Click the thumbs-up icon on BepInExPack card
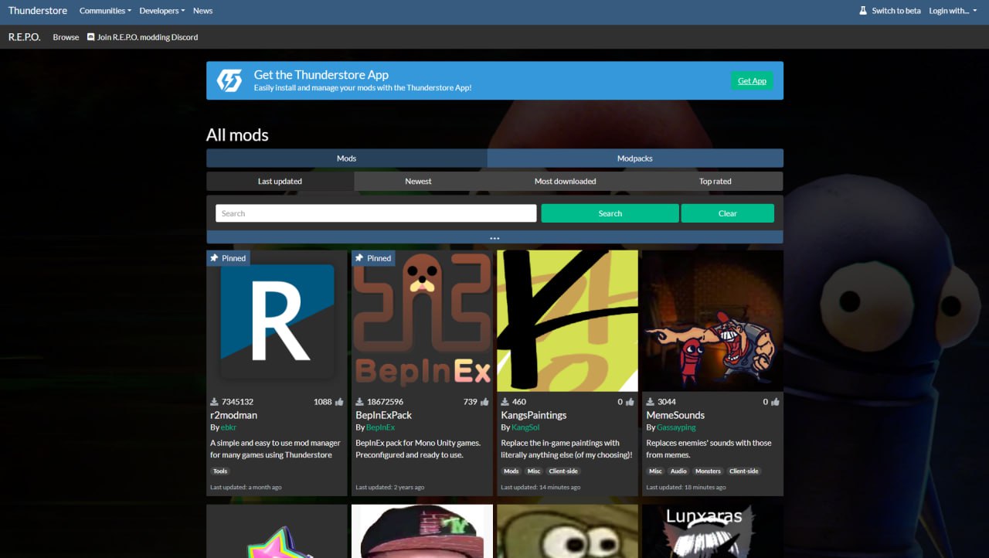This screenshot has width=989, height=558. click(484, 402)
